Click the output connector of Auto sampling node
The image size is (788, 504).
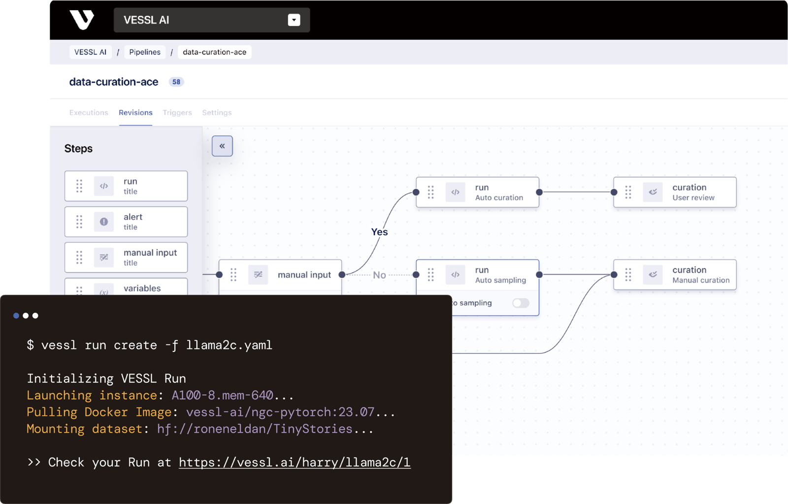(539, 275)
